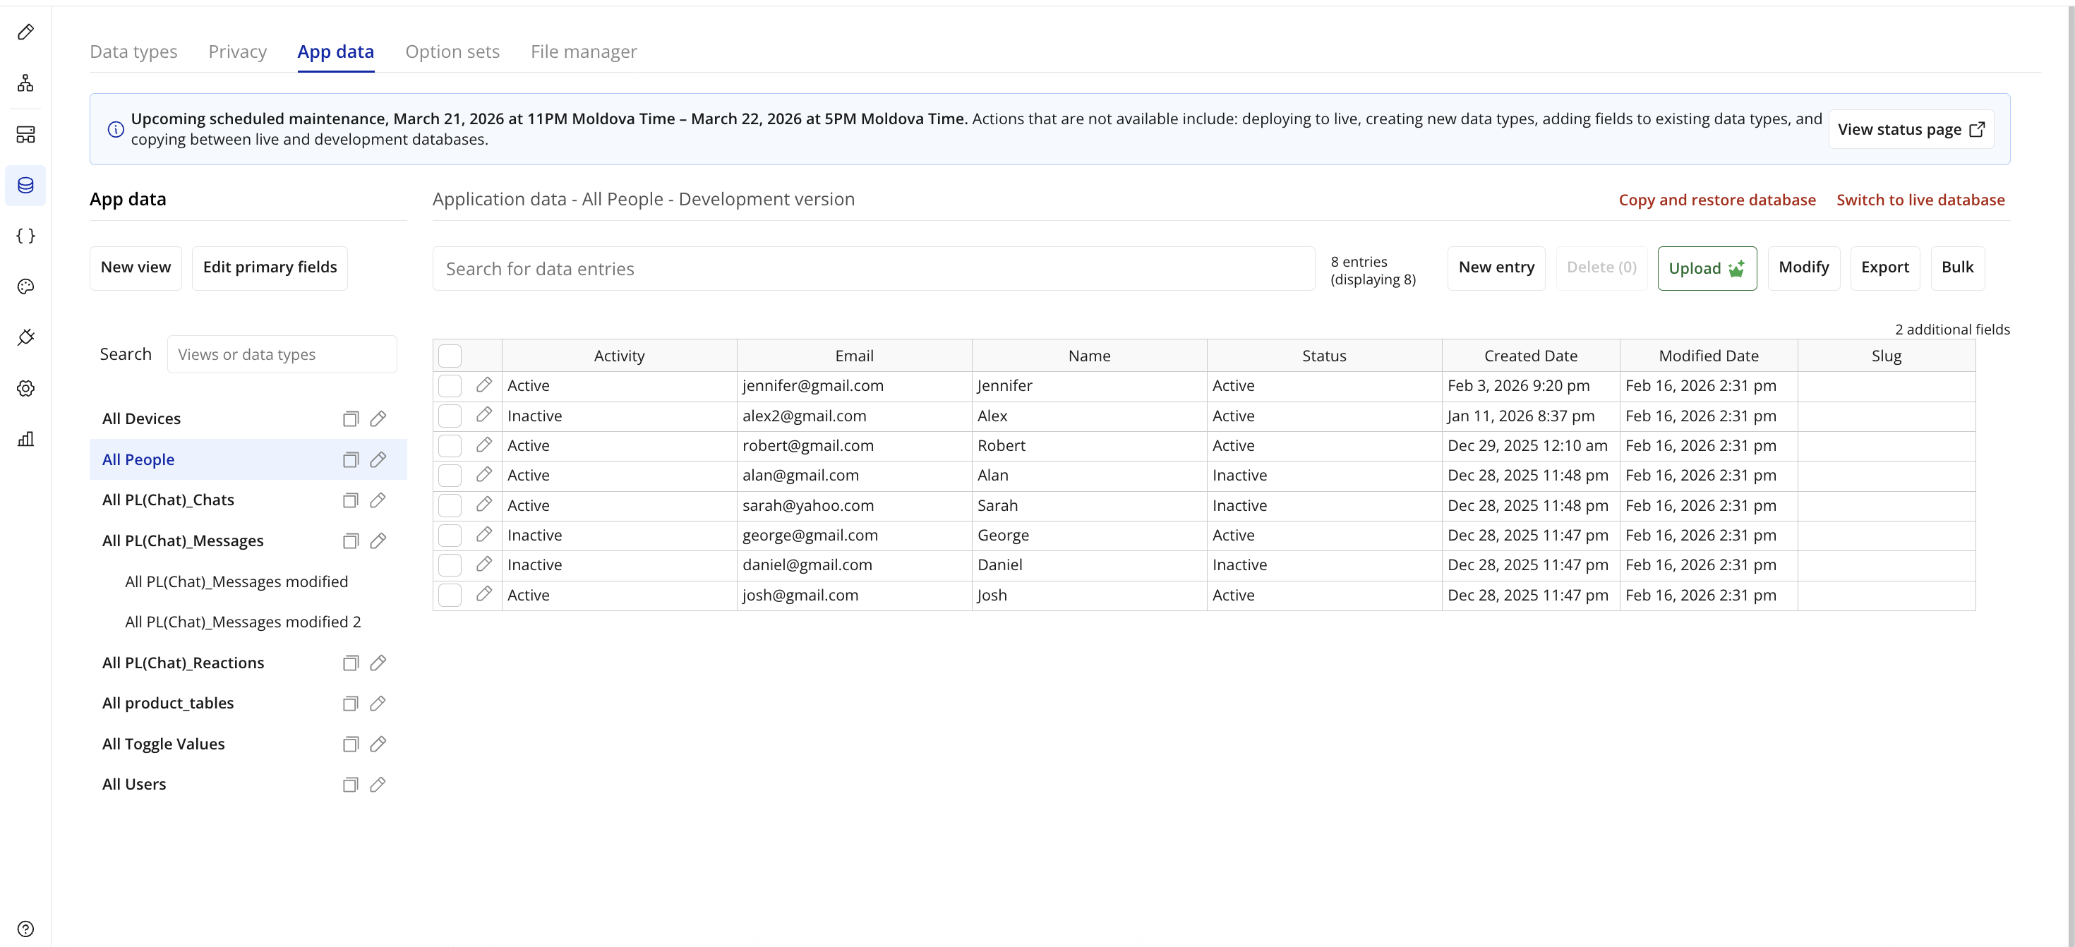Open the help question mark icon
Viewport: 2075px width, 947px height.
[26, 929]
